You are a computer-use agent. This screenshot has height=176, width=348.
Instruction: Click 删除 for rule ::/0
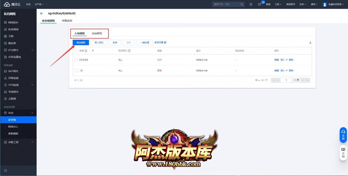point(291,70)
